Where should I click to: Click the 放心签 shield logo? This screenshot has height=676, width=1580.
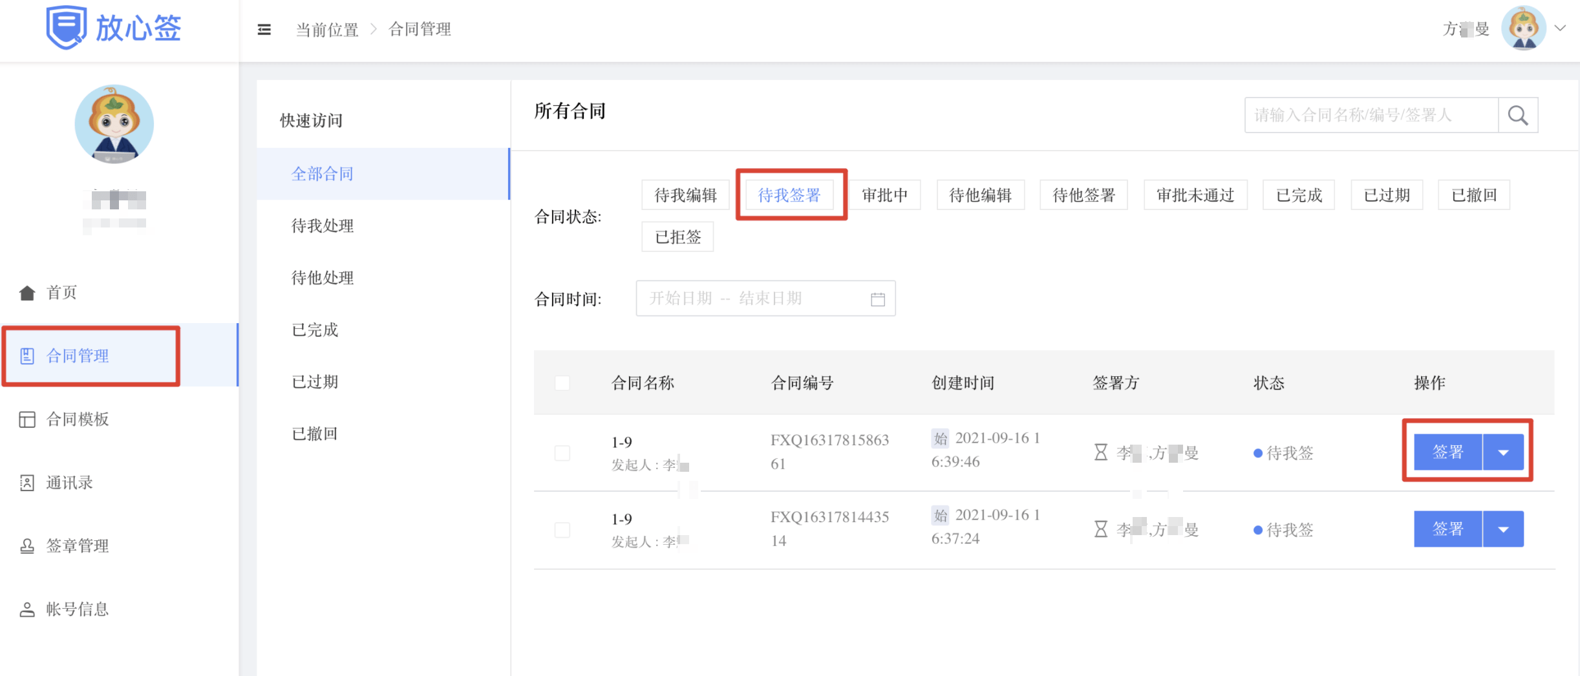click(x=66, y=27)
